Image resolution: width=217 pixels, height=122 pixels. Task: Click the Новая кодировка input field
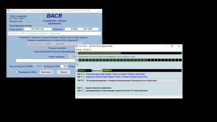click(x=45, y=61)
